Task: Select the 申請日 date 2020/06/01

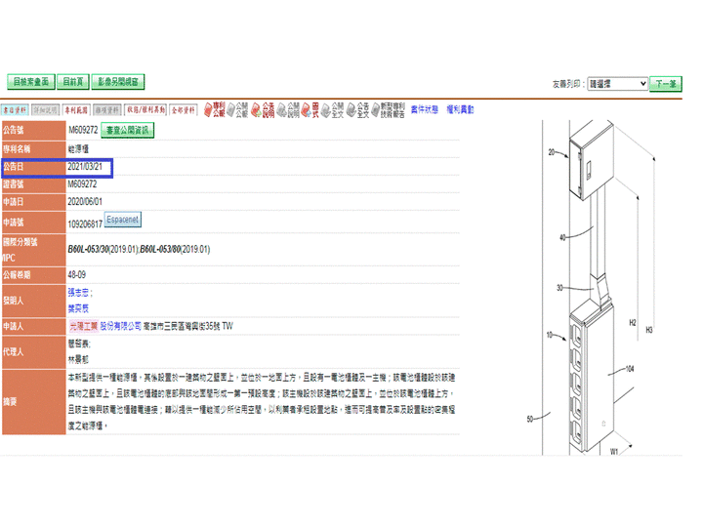Action: [x=85, y=202]
